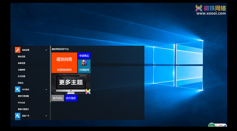The width and height of the screenshot is (237, 131).
Task: Click the blue hammer icon beside 系统广告
Action: (x=17, y=116)
